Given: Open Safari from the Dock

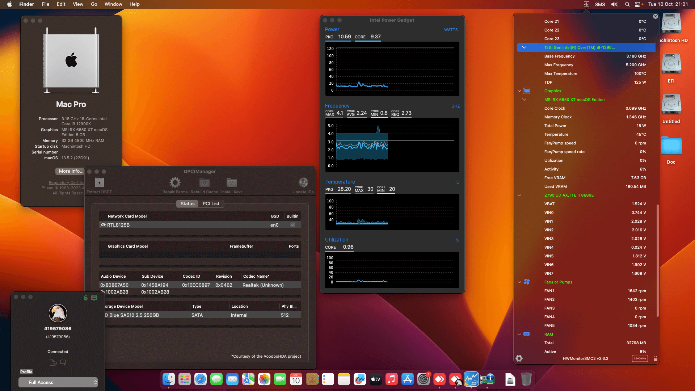Looking at the screenshot, I should pyautogui.click(x=201, y=379).
